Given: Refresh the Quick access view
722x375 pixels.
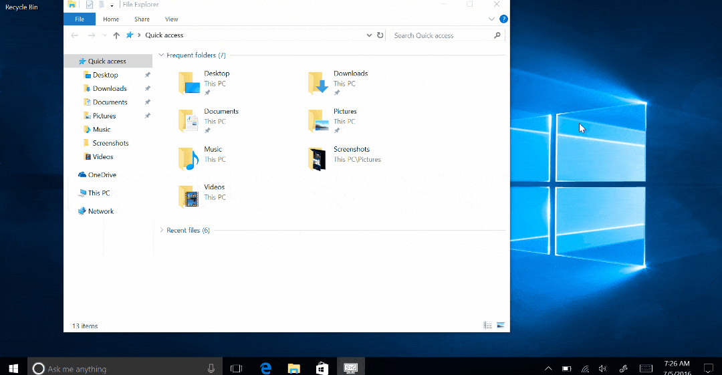Looking at the screenshot, I should tap(380, 35).
